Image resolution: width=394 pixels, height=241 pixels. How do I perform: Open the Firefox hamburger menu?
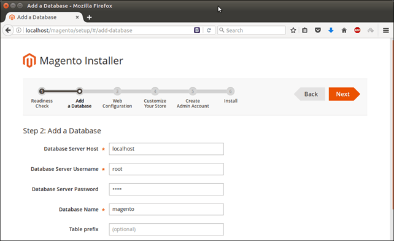tap(386, 30)
